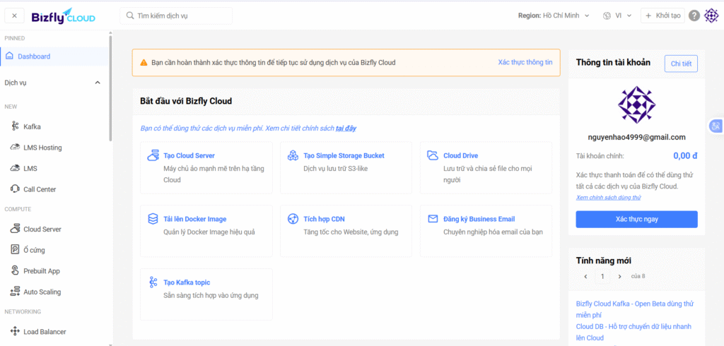Open Load Balancer menu item
This screenshot has width=724, height=346.
(46, 332)
